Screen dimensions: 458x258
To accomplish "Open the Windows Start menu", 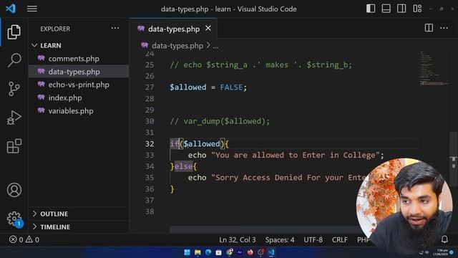I will coord(187,252).
